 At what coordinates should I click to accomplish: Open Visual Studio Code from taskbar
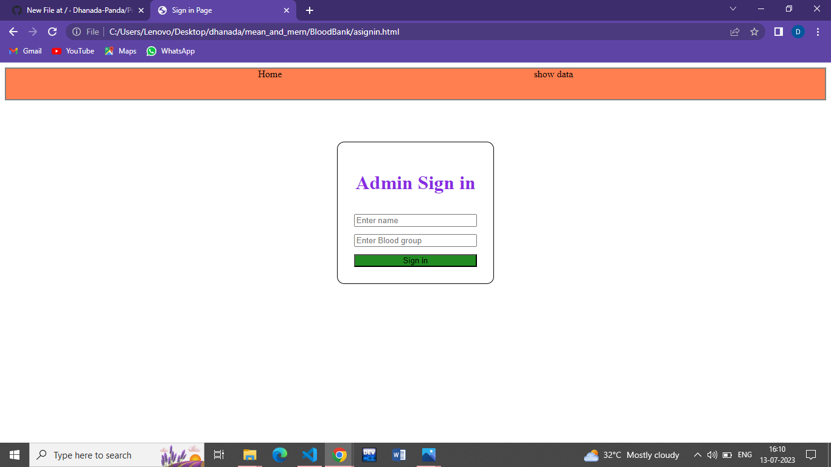[310, 455]
